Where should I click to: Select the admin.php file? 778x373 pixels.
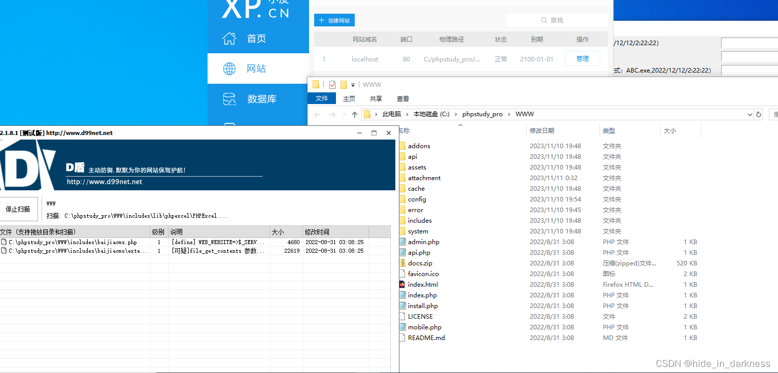pos(423,242)
